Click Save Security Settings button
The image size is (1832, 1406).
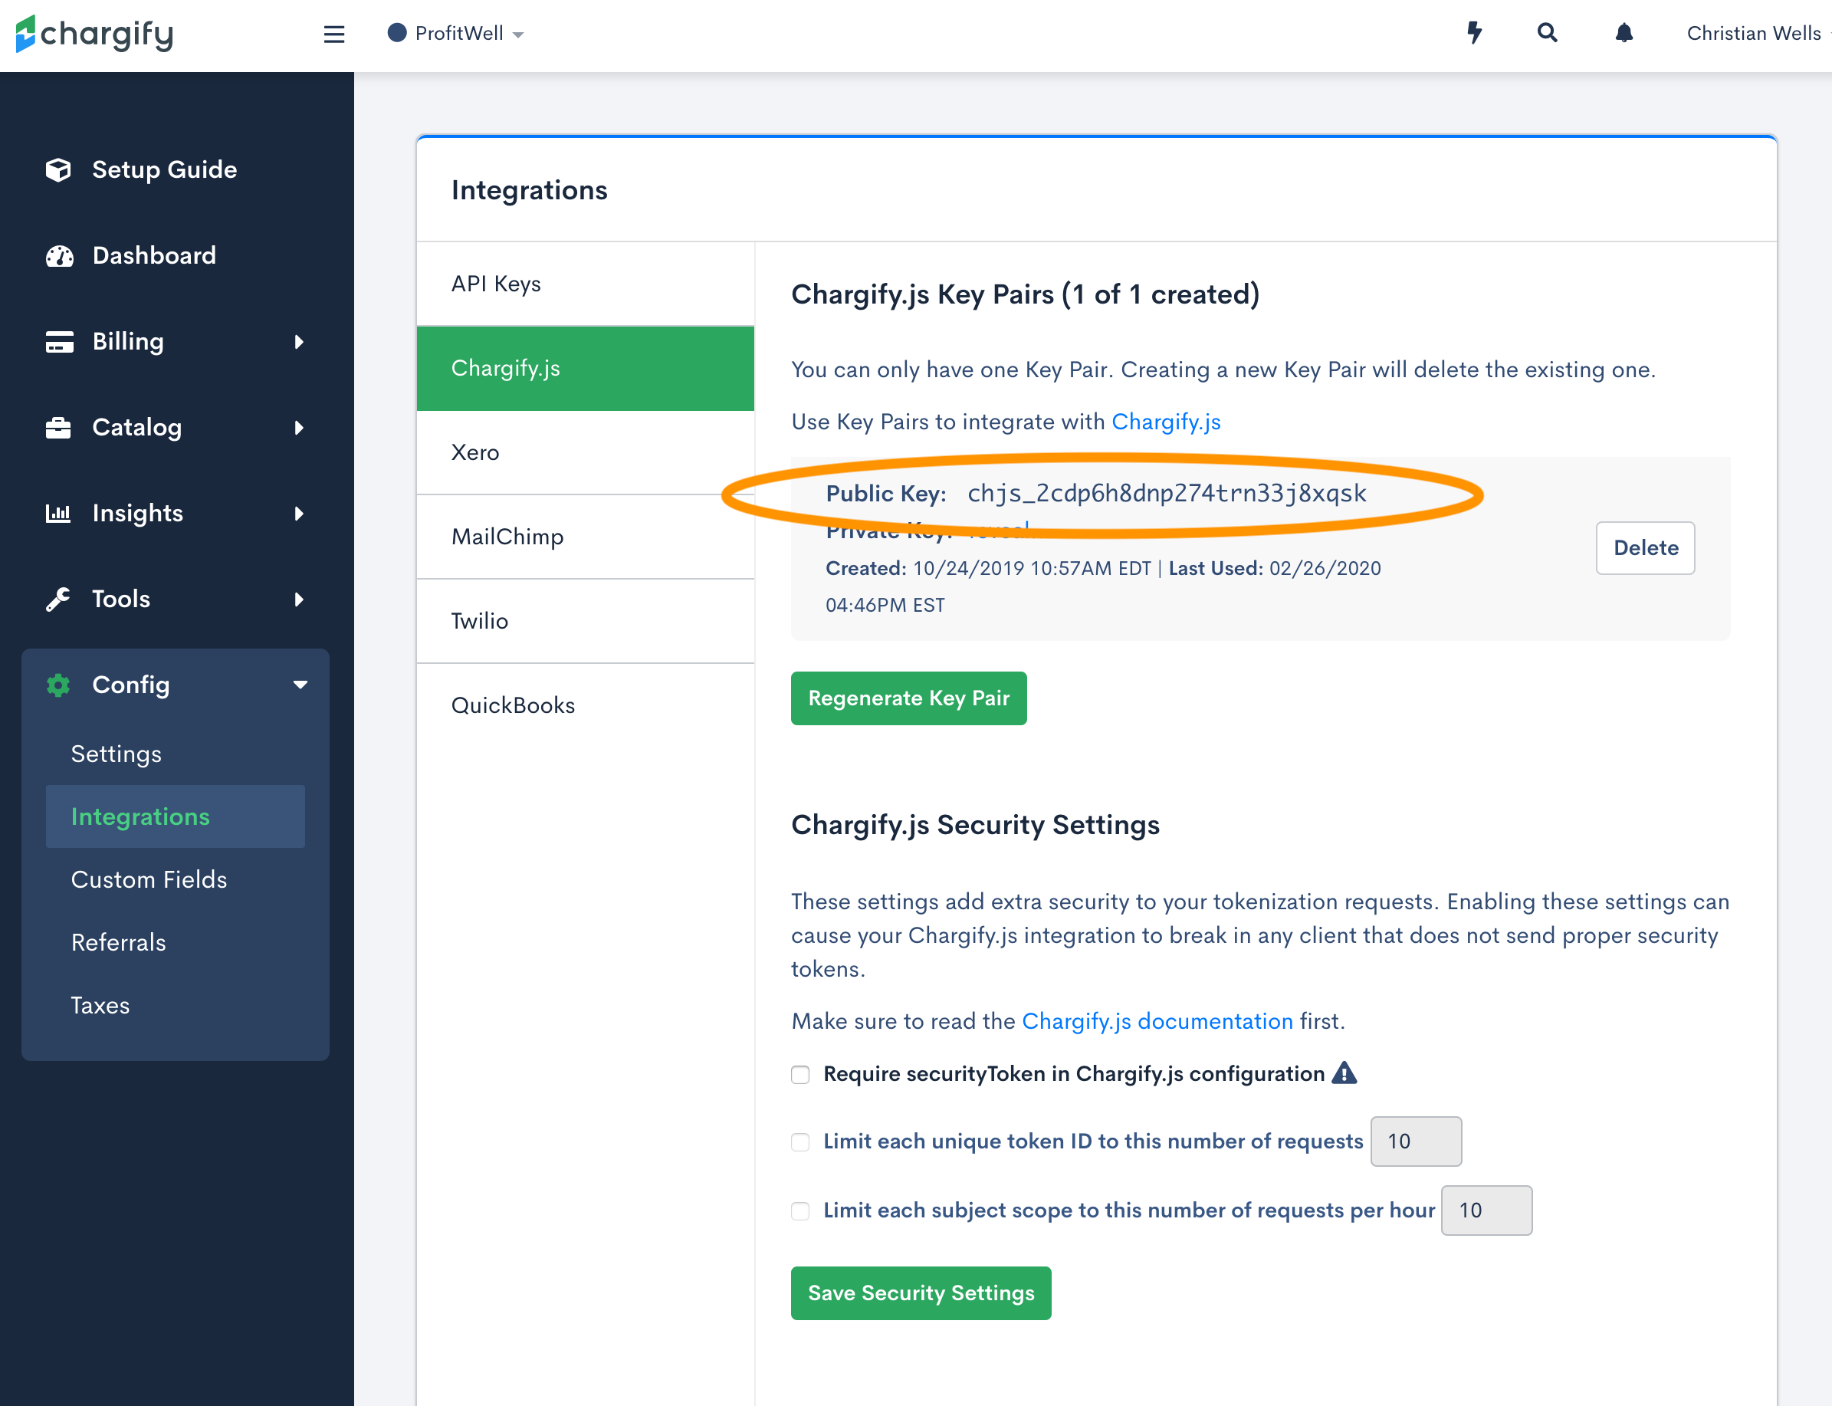(921, 1293)
